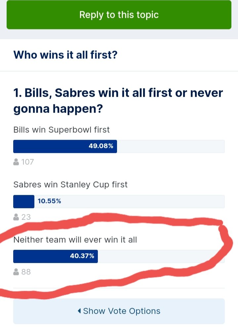Select 'Bills win Superbowl first' option text

coord(61,130)
